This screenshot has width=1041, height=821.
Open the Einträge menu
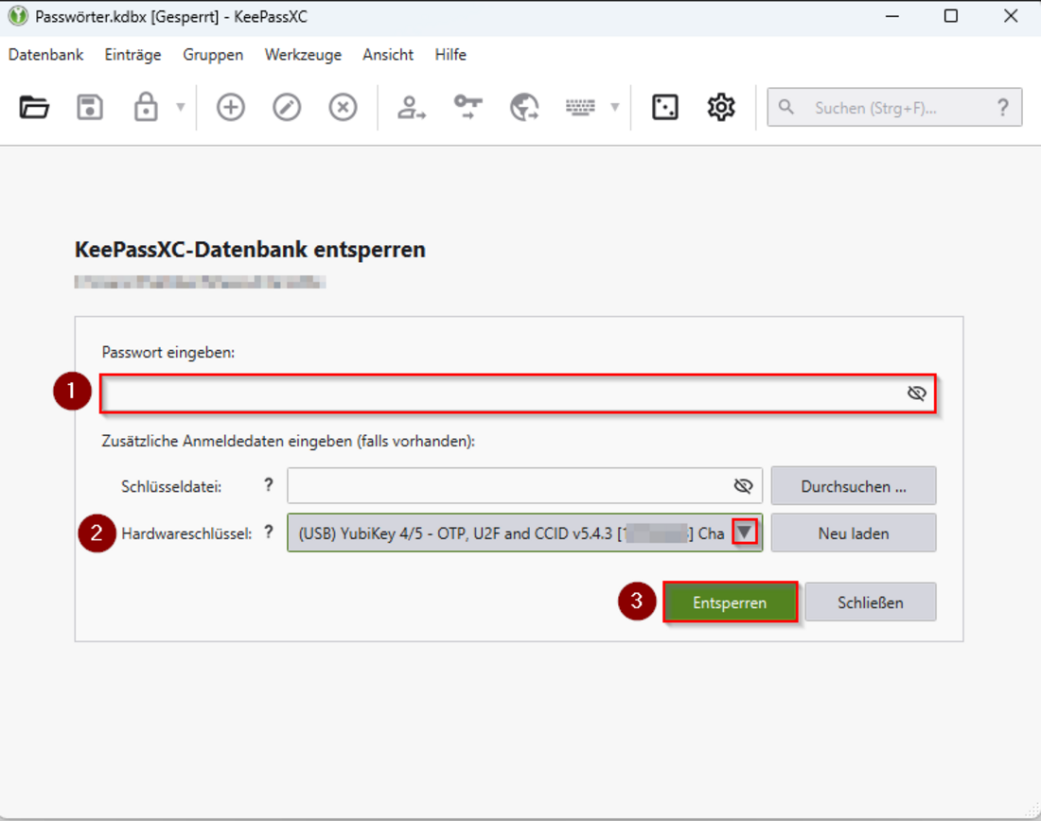click(132, 55)
